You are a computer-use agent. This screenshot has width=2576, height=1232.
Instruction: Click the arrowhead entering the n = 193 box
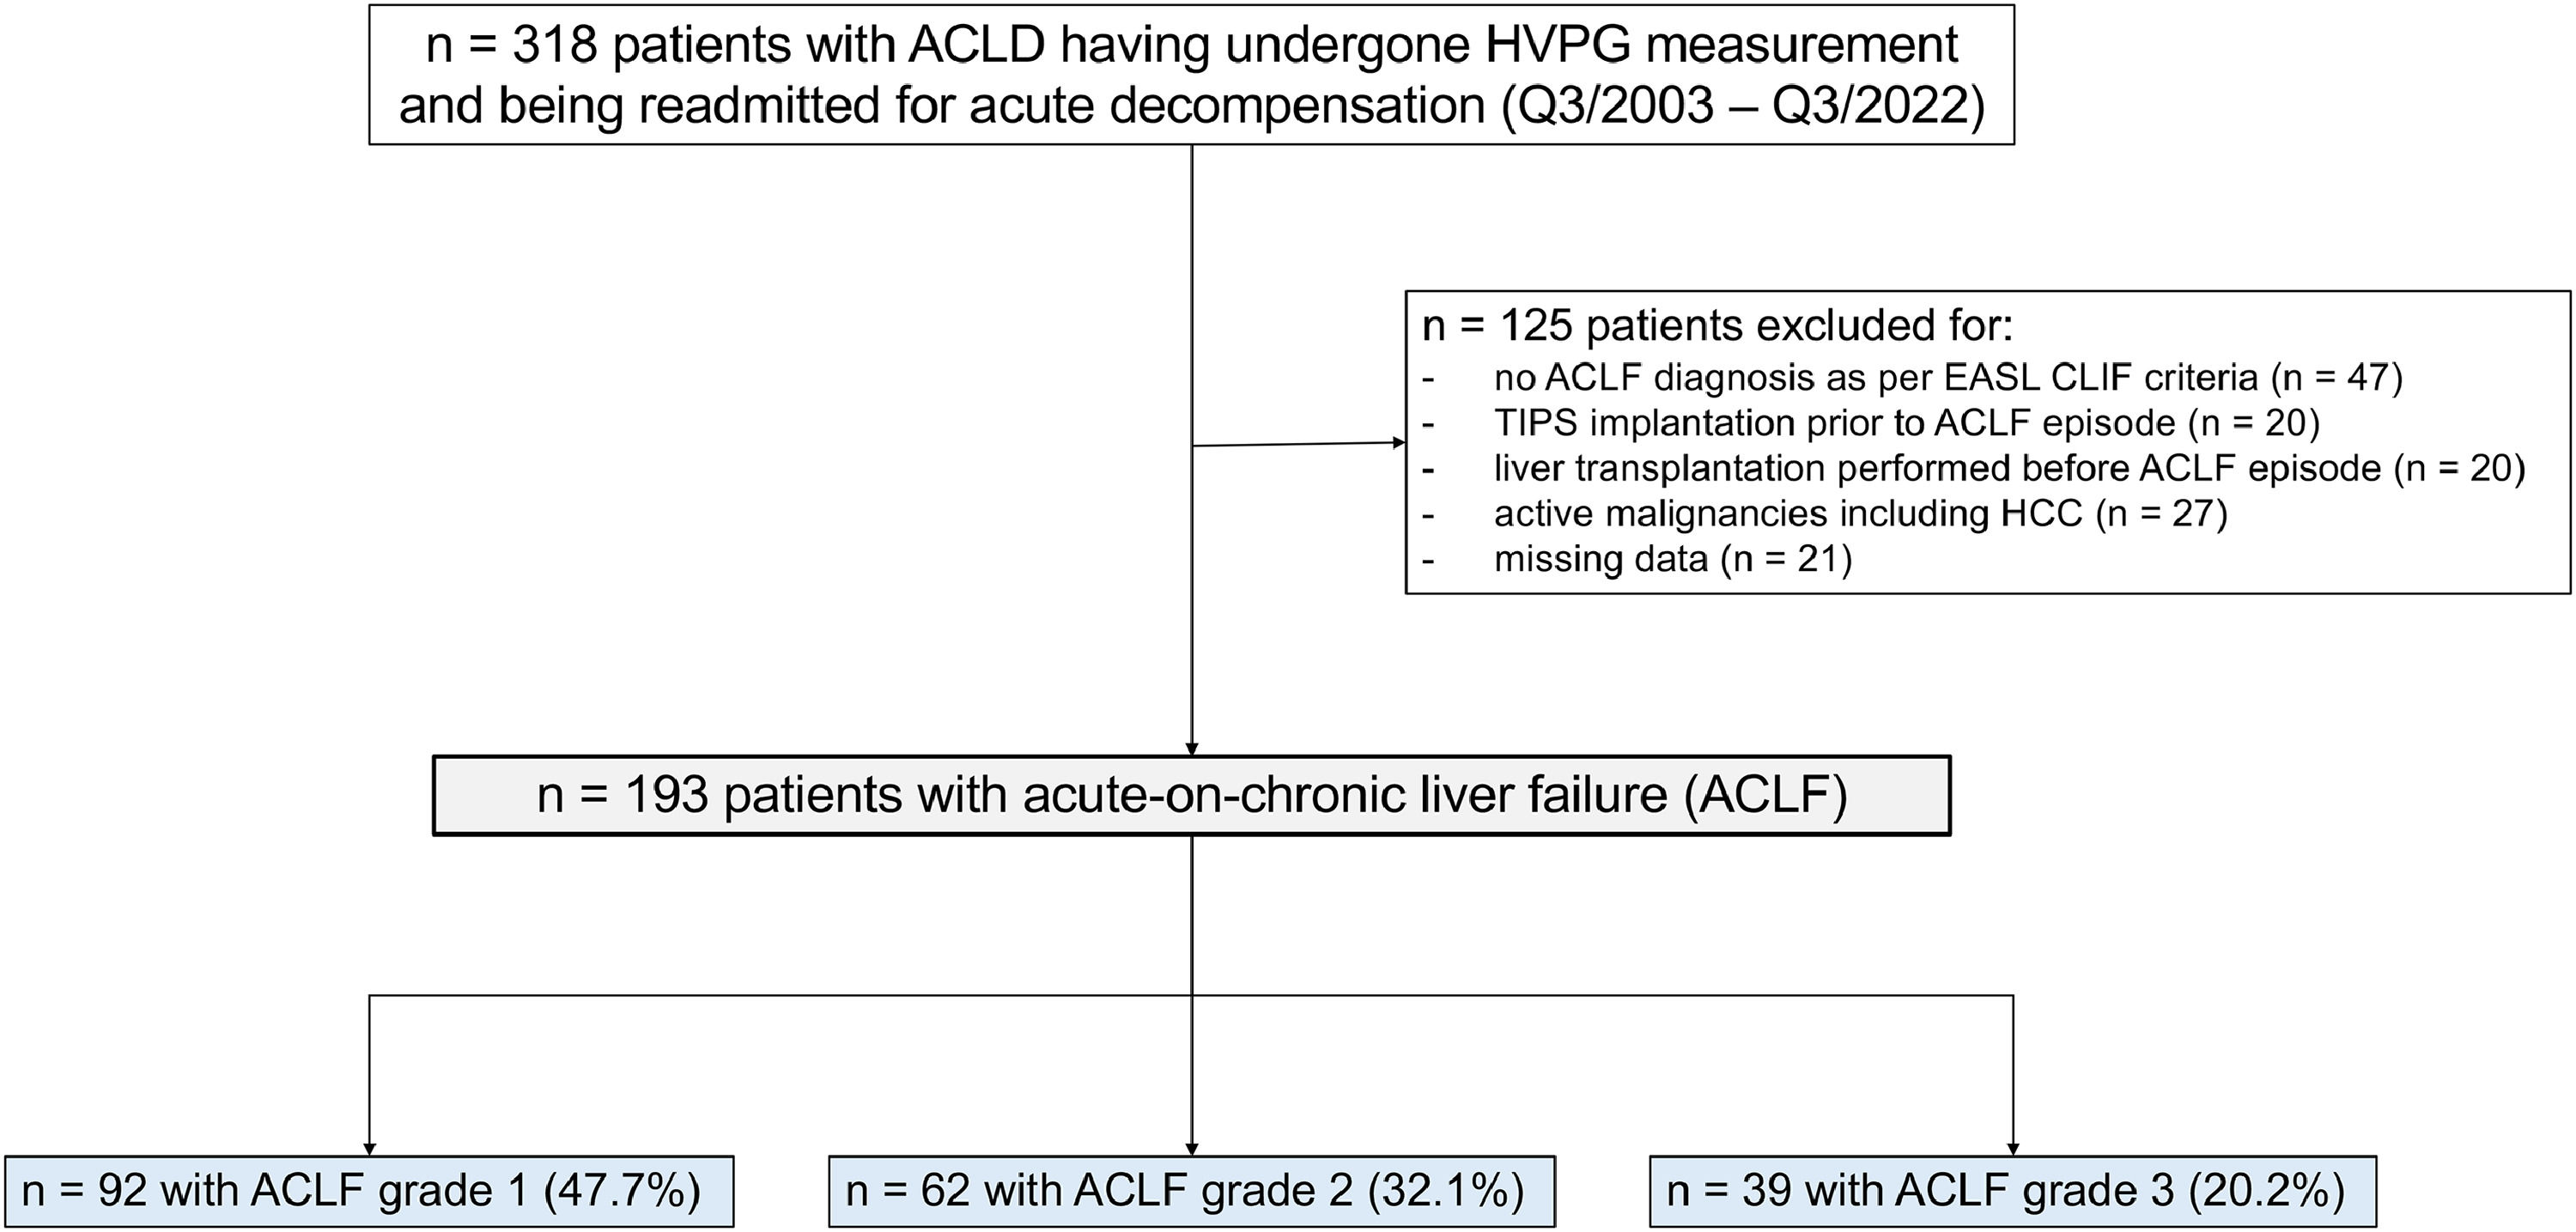[1192, 748]
